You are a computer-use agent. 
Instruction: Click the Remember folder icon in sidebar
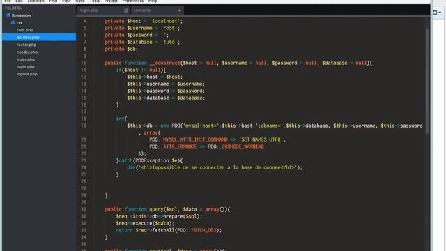point(8,15)
